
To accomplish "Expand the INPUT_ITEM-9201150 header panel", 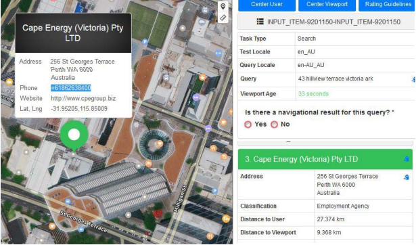I will point(326,22).
